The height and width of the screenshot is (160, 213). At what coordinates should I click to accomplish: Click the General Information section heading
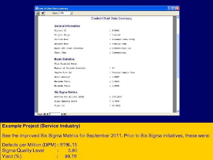click(67, 26)
